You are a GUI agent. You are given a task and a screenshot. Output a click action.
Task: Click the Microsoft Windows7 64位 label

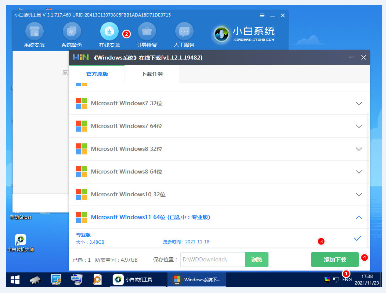[127, 126]
